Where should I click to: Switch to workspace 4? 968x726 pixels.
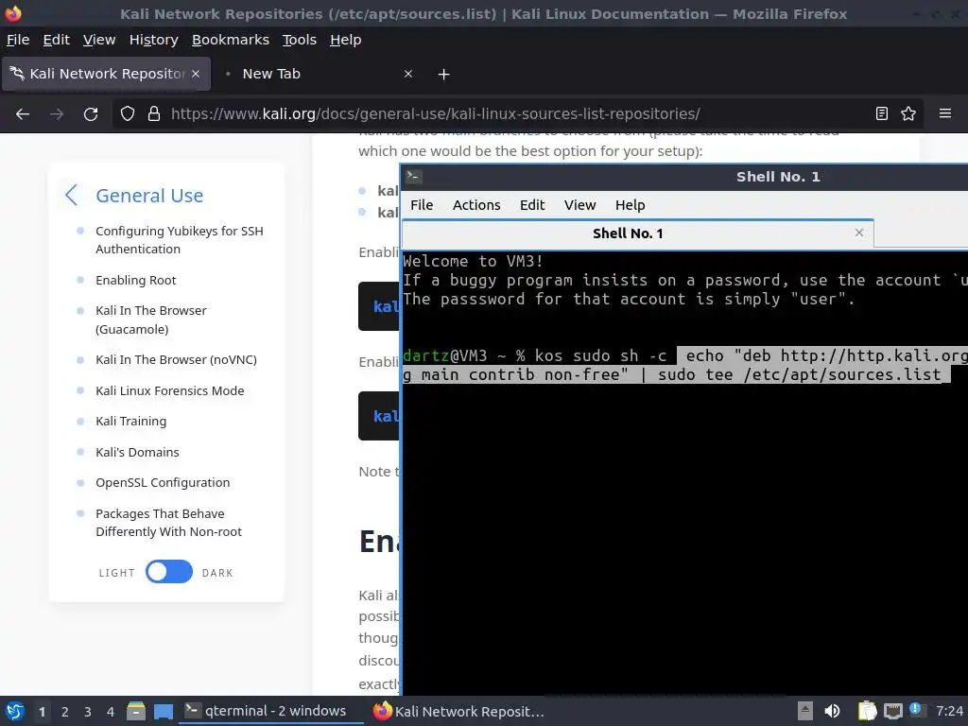click(x=111, y=712)
